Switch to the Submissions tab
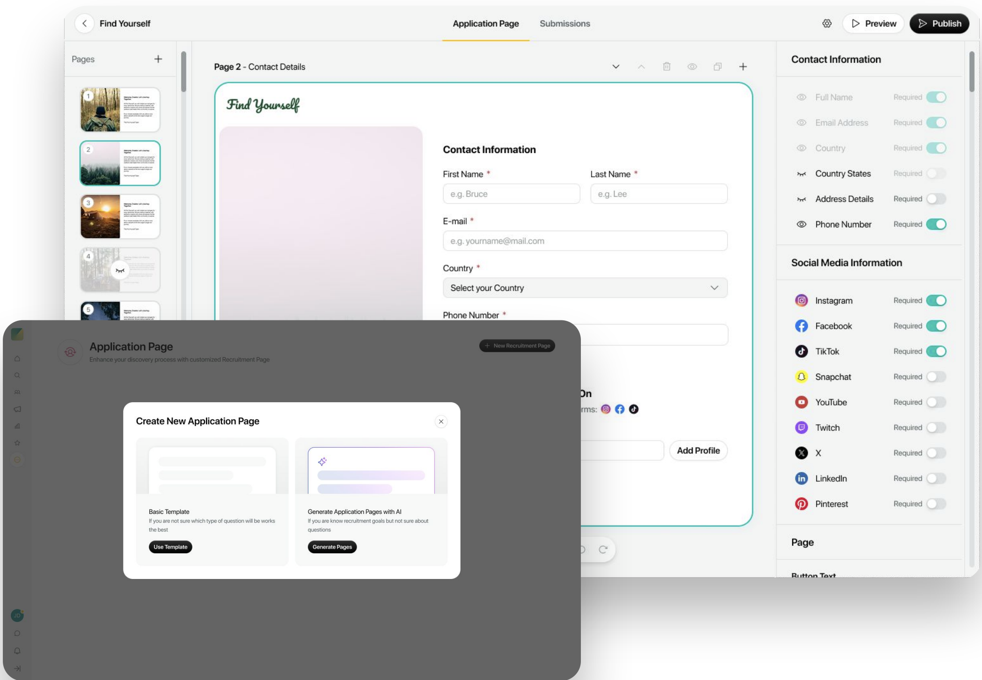This screenshot has width=982, height=680. tap(564, 23)
